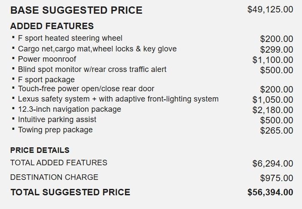Click the $6,294.00 total added features amount

pyautogui.click(x=273, y=163)
